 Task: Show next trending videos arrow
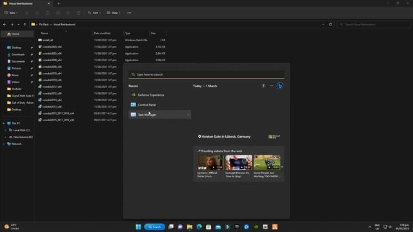click(x=282, y=166)
